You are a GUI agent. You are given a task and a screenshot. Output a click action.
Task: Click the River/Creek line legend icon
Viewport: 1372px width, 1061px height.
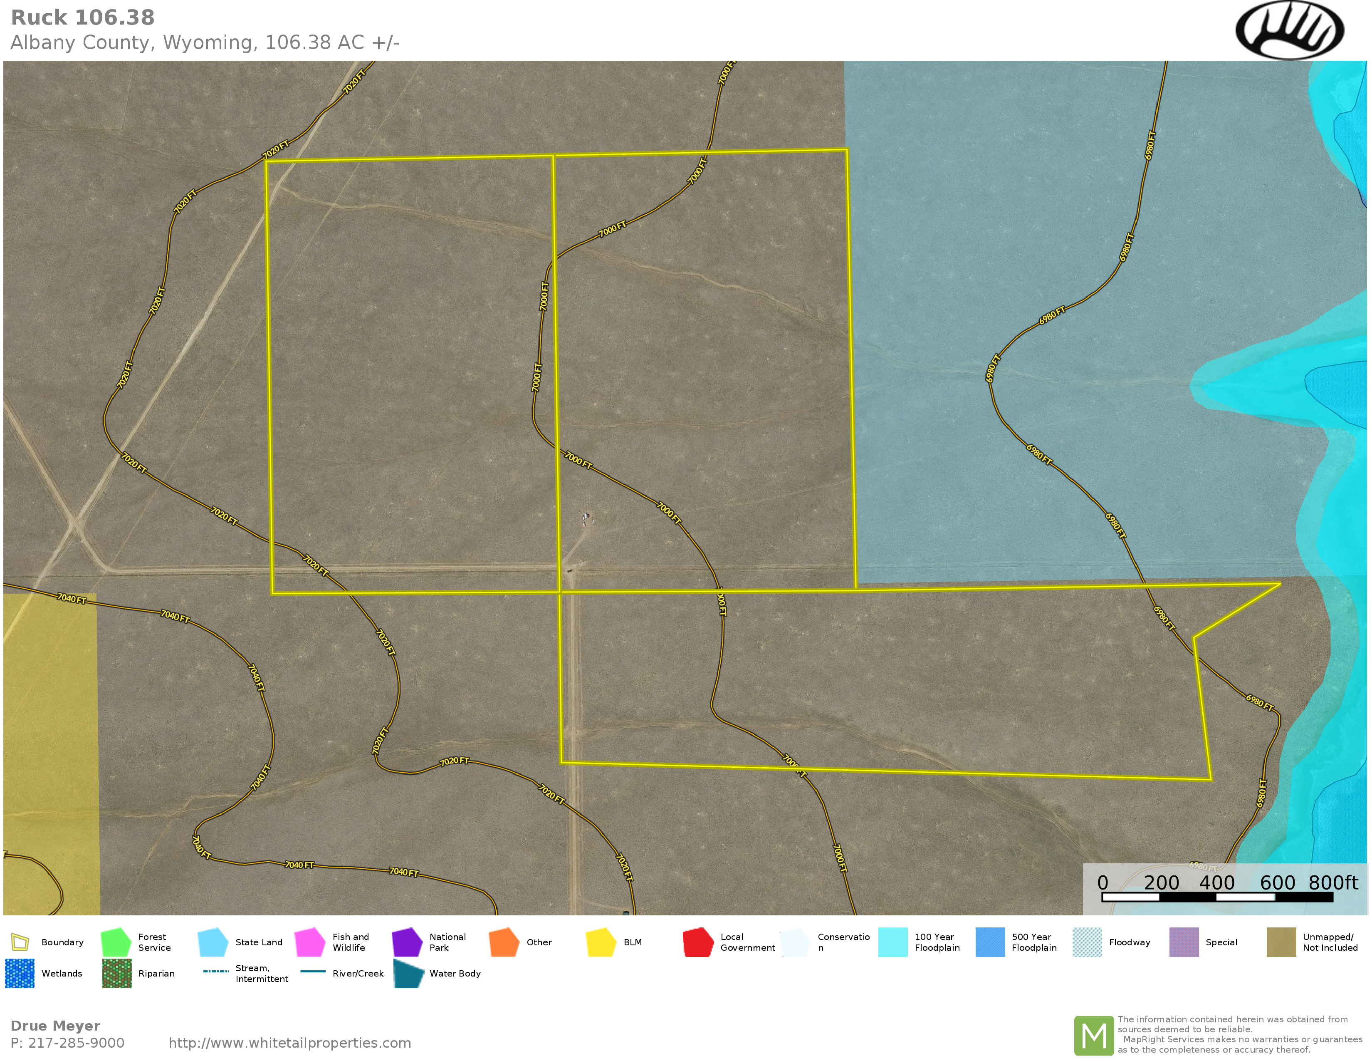pyautogui.click(x=313, y=971)
